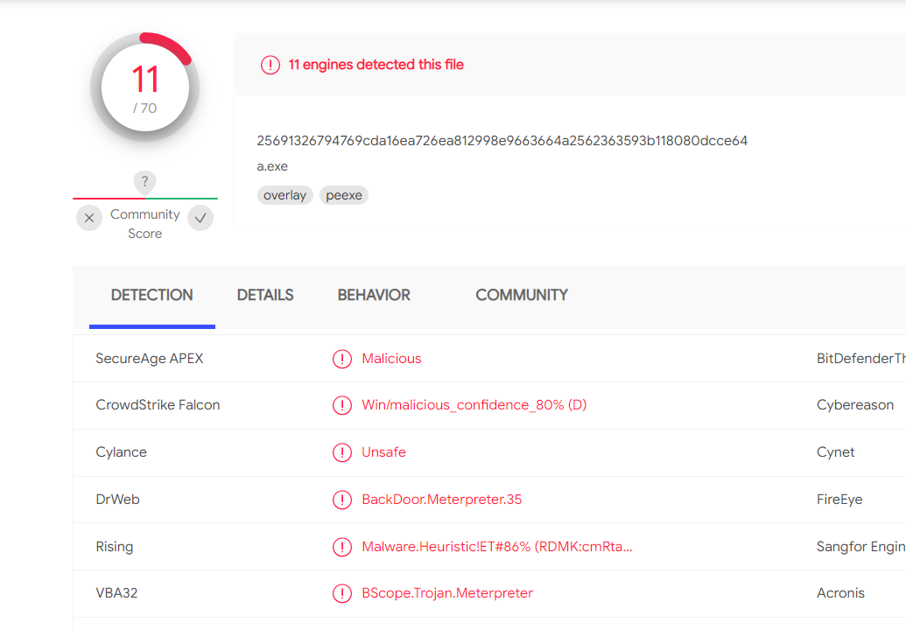Click the 'VBA32' engine name
906x630 pixels.
pos(116,593)
